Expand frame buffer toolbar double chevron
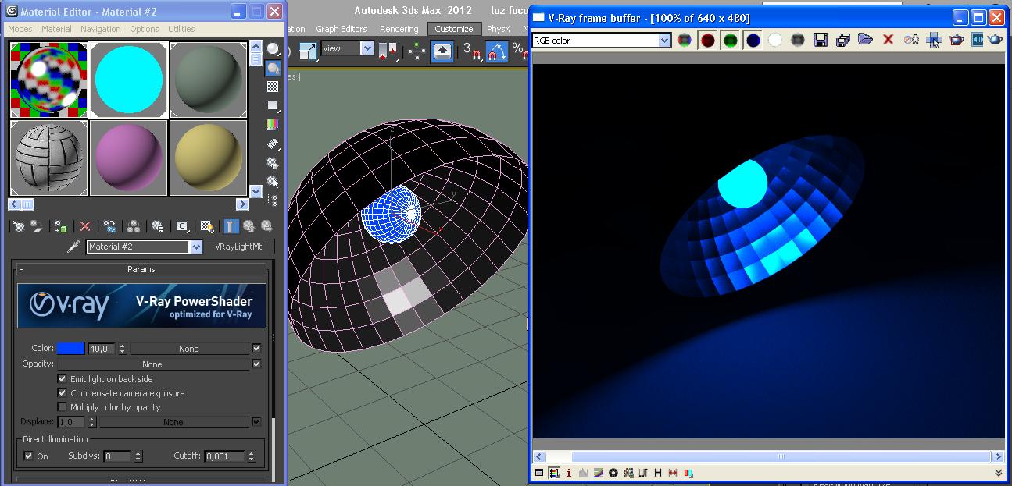 pyautogui.click(x=998, y=473)
